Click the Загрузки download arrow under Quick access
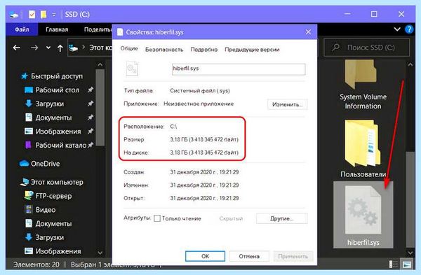 click(29, 104)
